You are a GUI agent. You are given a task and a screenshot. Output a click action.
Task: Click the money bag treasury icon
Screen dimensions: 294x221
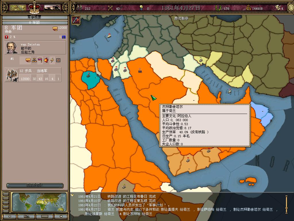click(x=248, y=8)
